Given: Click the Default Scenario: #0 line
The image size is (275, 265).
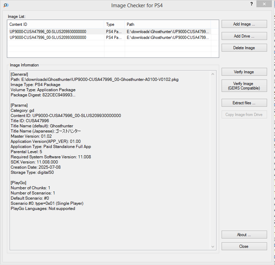Looking at the screenshot, I should 30,198.
